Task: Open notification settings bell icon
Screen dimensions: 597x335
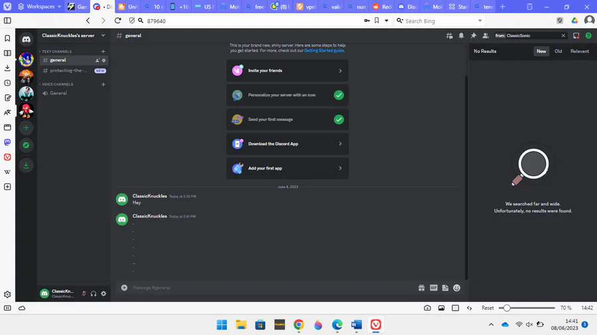Action: [x=461, y=36]
